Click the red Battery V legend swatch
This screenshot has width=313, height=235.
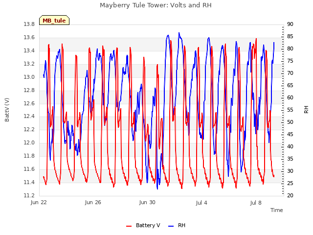(x=129, y=226)
